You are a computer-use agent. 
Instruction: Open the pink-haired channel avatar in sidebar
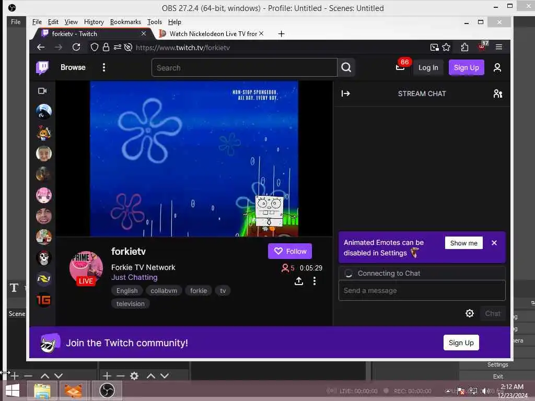(44, 195)
